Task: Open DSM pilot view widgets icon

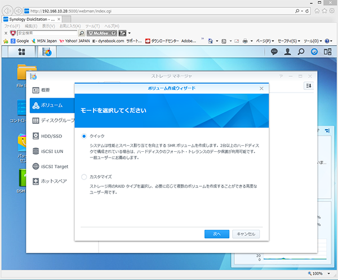Action: point(327,52)
